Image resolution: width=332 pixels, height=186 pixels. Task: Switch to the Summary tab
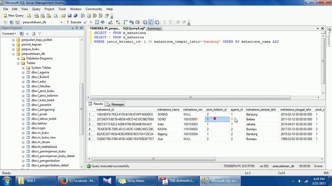coord(154,28)
